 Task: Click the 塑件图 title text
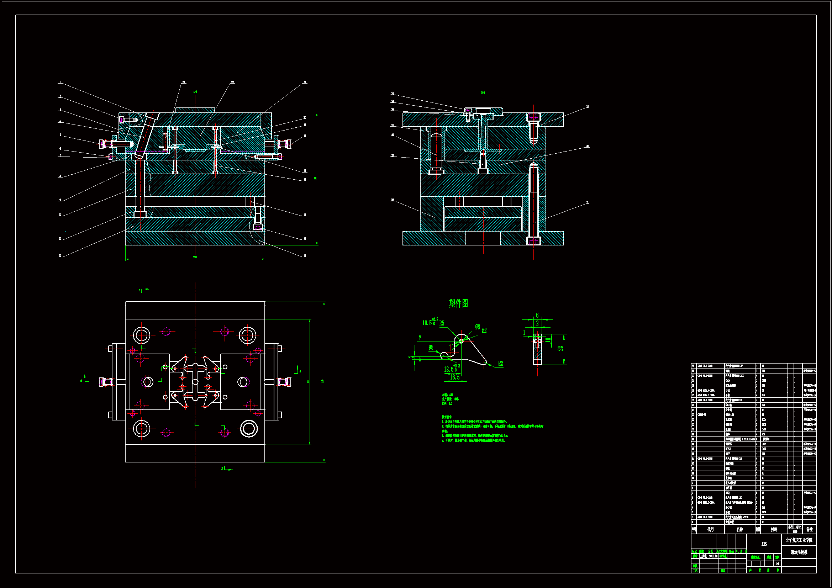(458, 303)
